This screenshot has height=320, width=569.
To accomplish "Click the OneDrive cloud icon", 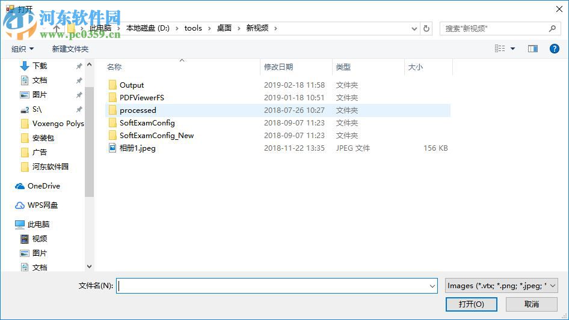I will point(20,186).
